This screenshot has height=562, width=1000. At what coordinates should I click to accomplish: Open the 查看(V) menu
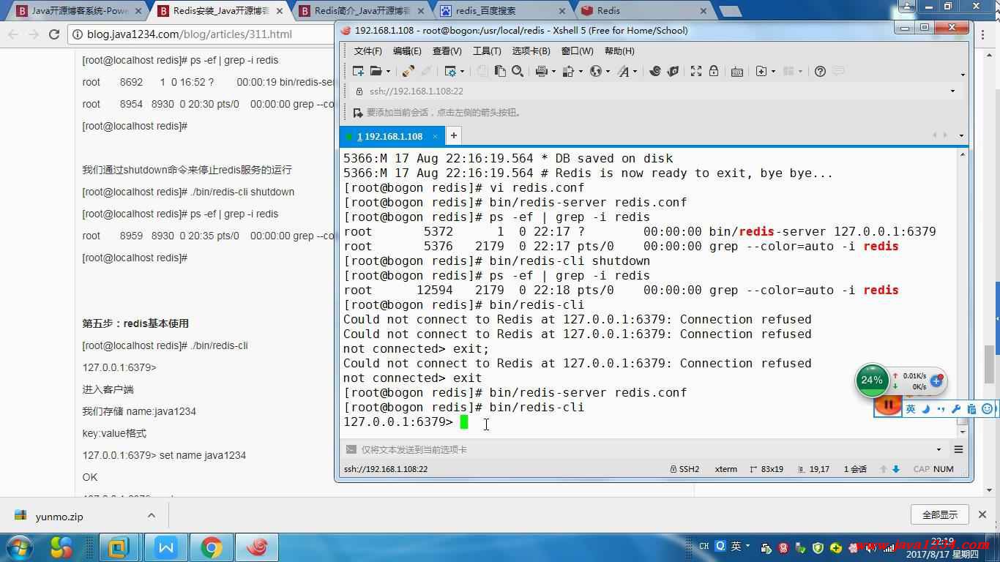click(x=447, y=51)
